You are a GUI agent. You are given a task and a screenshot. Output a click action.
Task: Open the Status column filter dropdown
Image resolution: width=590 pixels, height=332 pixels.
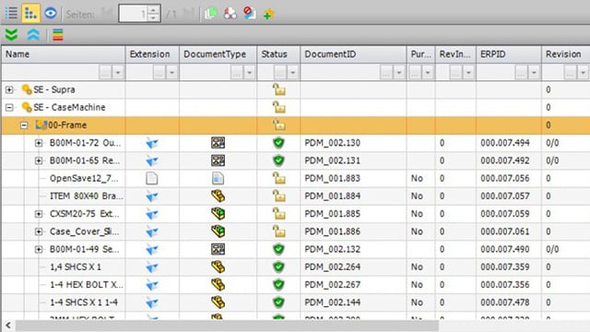click(293, 72)
